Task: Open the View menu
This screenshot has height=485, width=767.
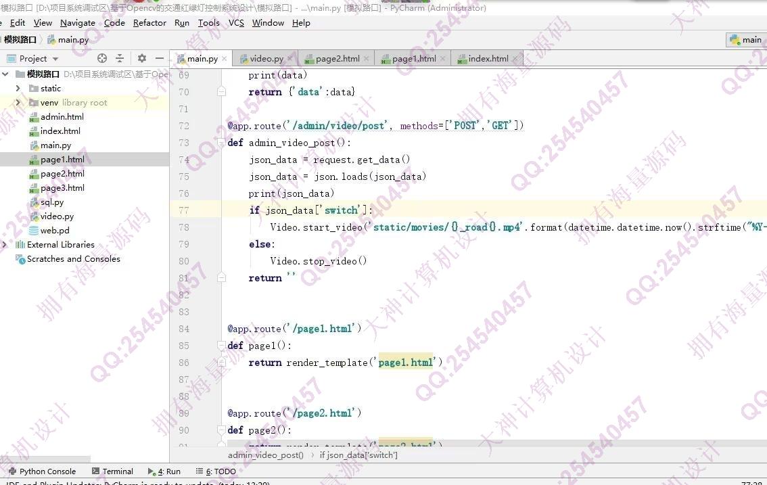Action: point(43,23)
